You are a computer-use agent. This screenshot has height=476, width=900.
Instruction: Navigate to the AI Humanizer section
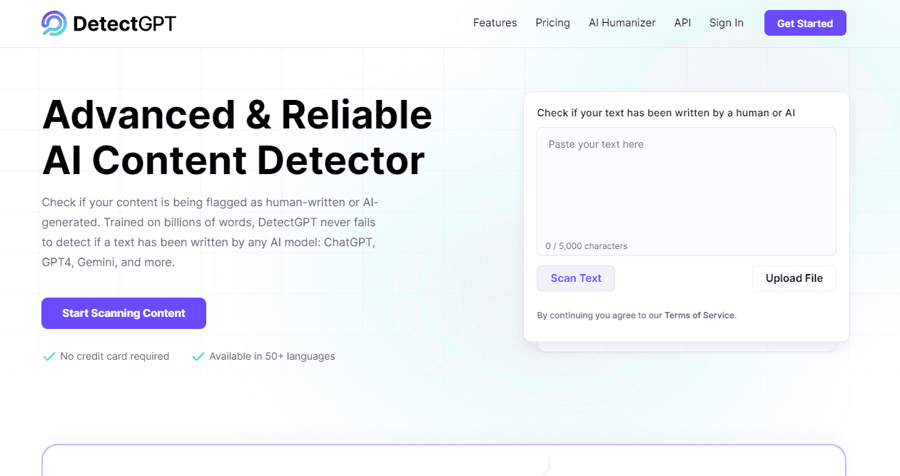click(x=622, y=23)
